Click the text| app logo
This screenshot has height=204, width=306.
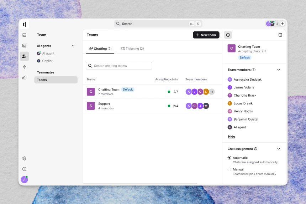[x=24, y=24]
